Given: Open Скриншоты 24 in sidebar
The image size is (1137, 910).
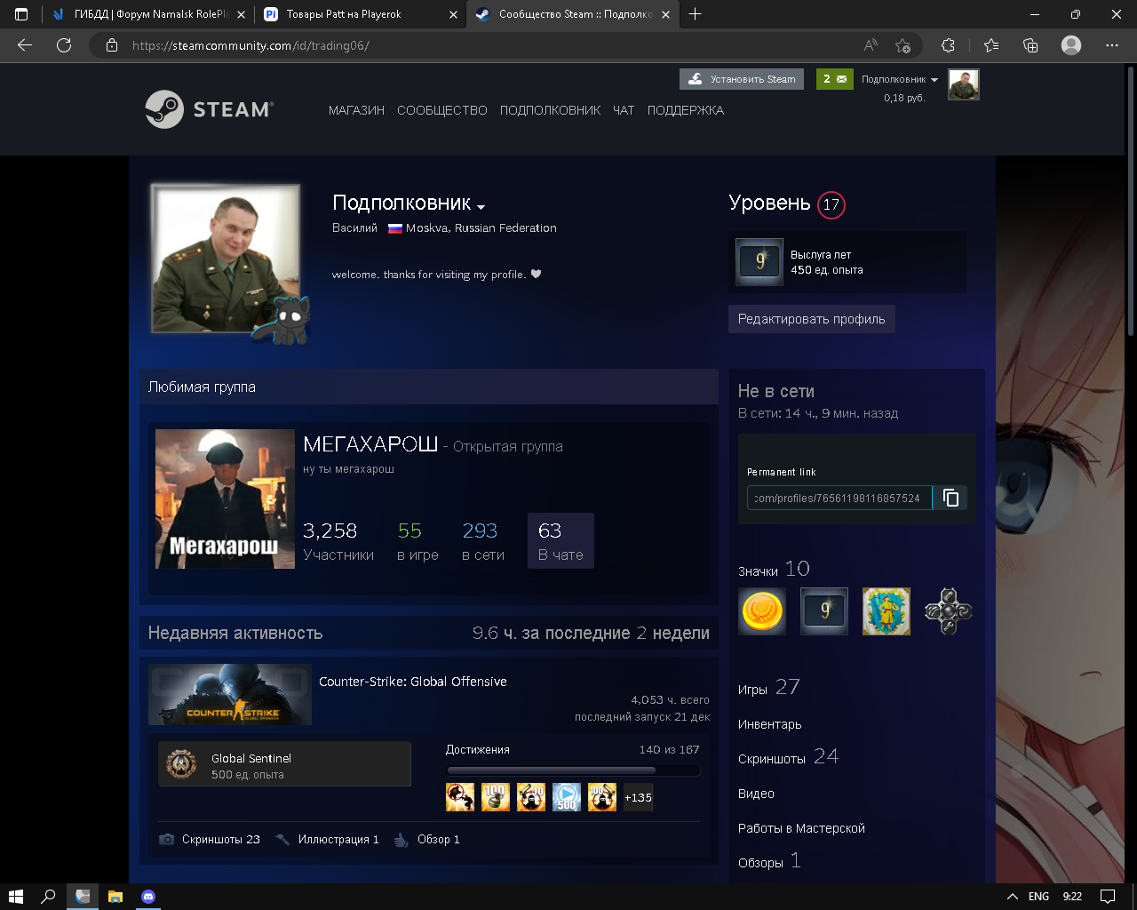Looking at the screenshot, I should (789, 757).
